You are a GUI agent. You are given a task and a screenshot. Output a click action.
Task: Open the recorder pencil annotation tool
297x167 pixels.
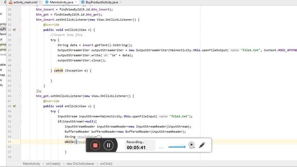click(x=202, y=145)
